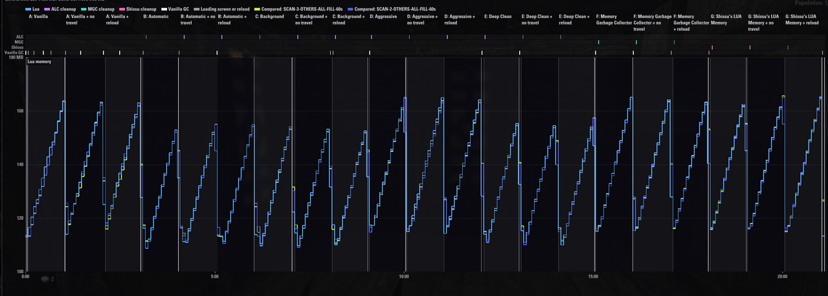Screen dimensions: 828x296
Task: Click 'G: Shissu's LUA Memory + no travel' label
Action: pyautogui.click(x=765, y=23)
